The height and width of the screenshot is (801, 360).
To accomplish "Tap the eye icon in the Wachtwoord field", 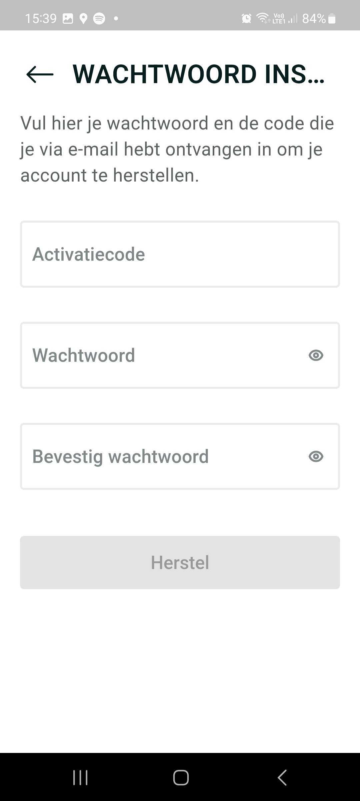I will click(316, 355).
